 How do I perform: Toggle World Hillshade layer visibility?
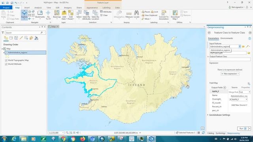(x=6, y=64)
